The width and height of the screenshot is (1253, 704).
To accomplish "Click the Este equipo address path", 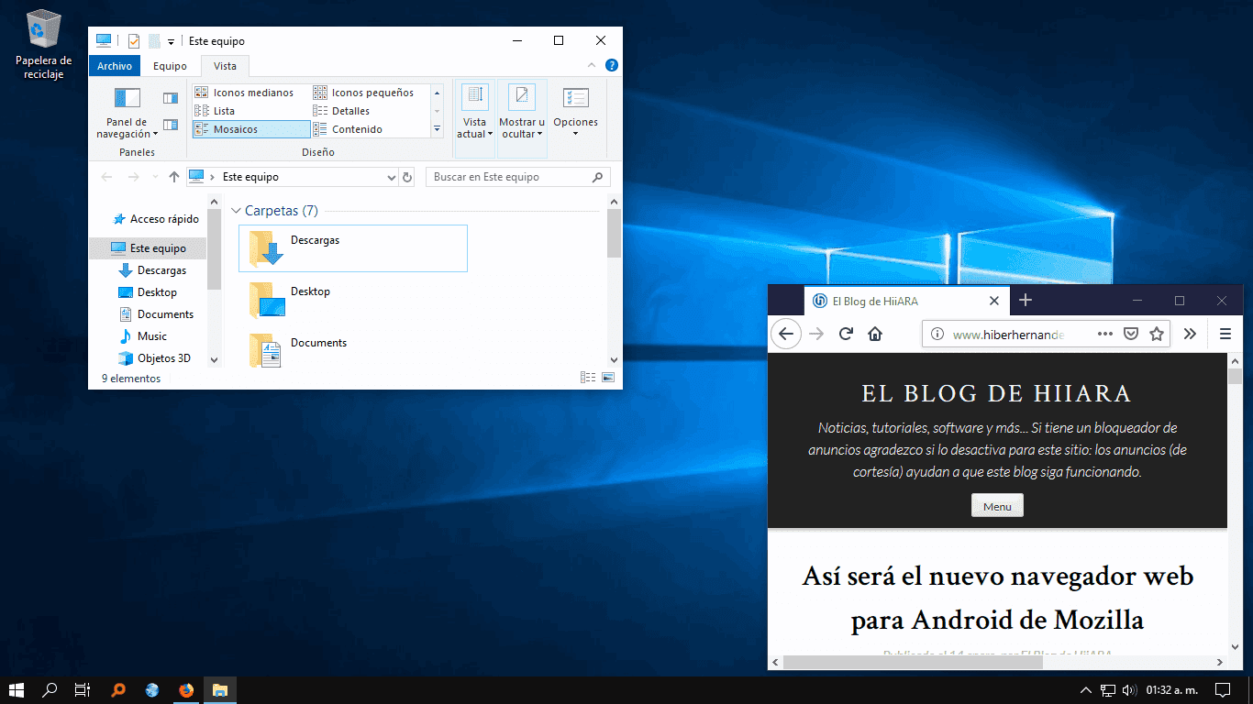I will point(250,177).
